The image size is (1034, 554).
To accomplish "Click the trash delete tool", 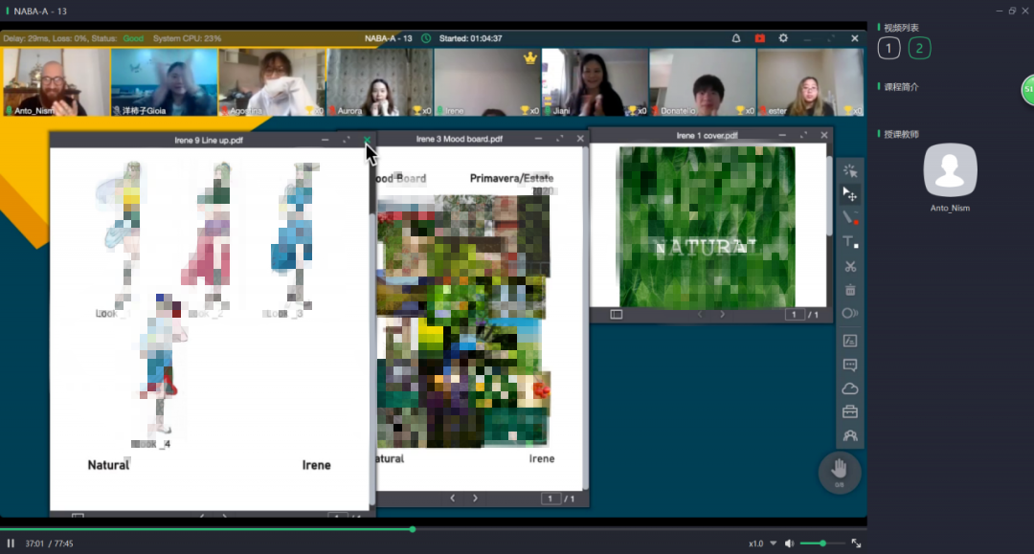I will pos(850,290).
